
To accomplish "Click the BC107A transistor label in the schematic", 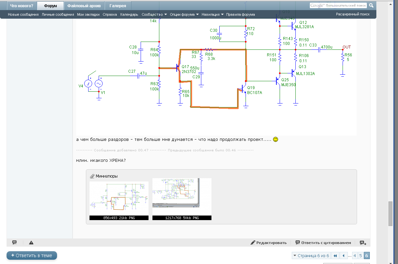I will pos(255,93).
